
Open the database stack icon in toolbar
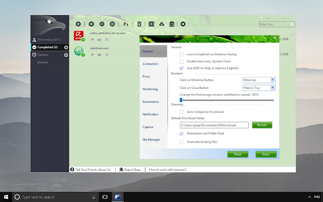[x=172, y=24]
